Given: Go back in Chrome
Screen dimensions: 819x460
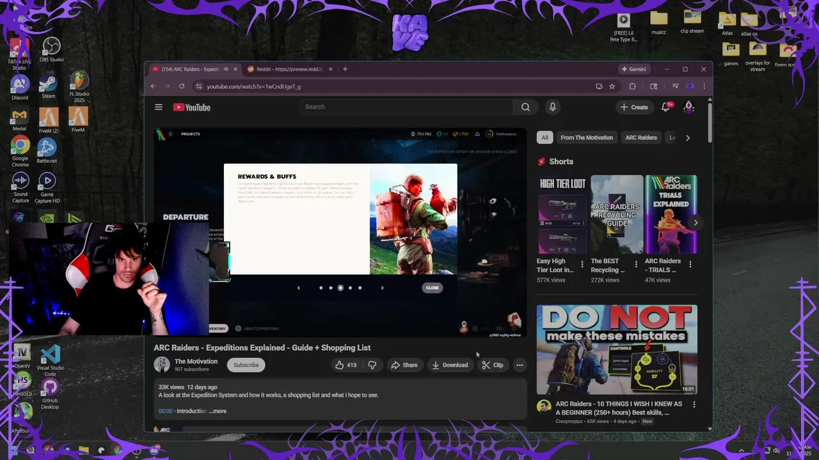Looking at the screenshot, I should [153, 86].
